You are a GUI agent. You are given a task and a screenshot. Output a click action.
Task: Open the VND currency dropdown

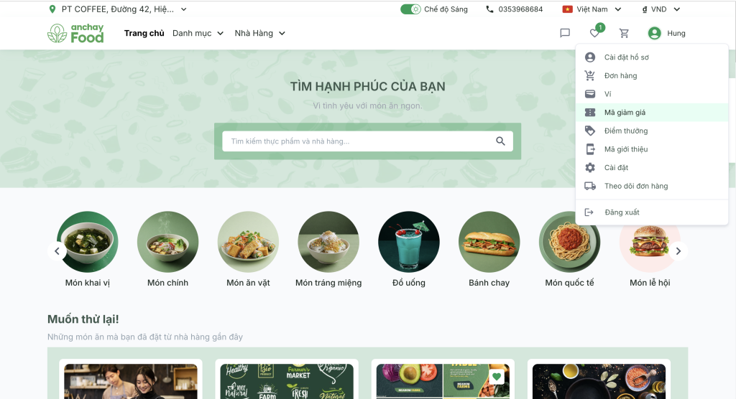coord(661,9)
